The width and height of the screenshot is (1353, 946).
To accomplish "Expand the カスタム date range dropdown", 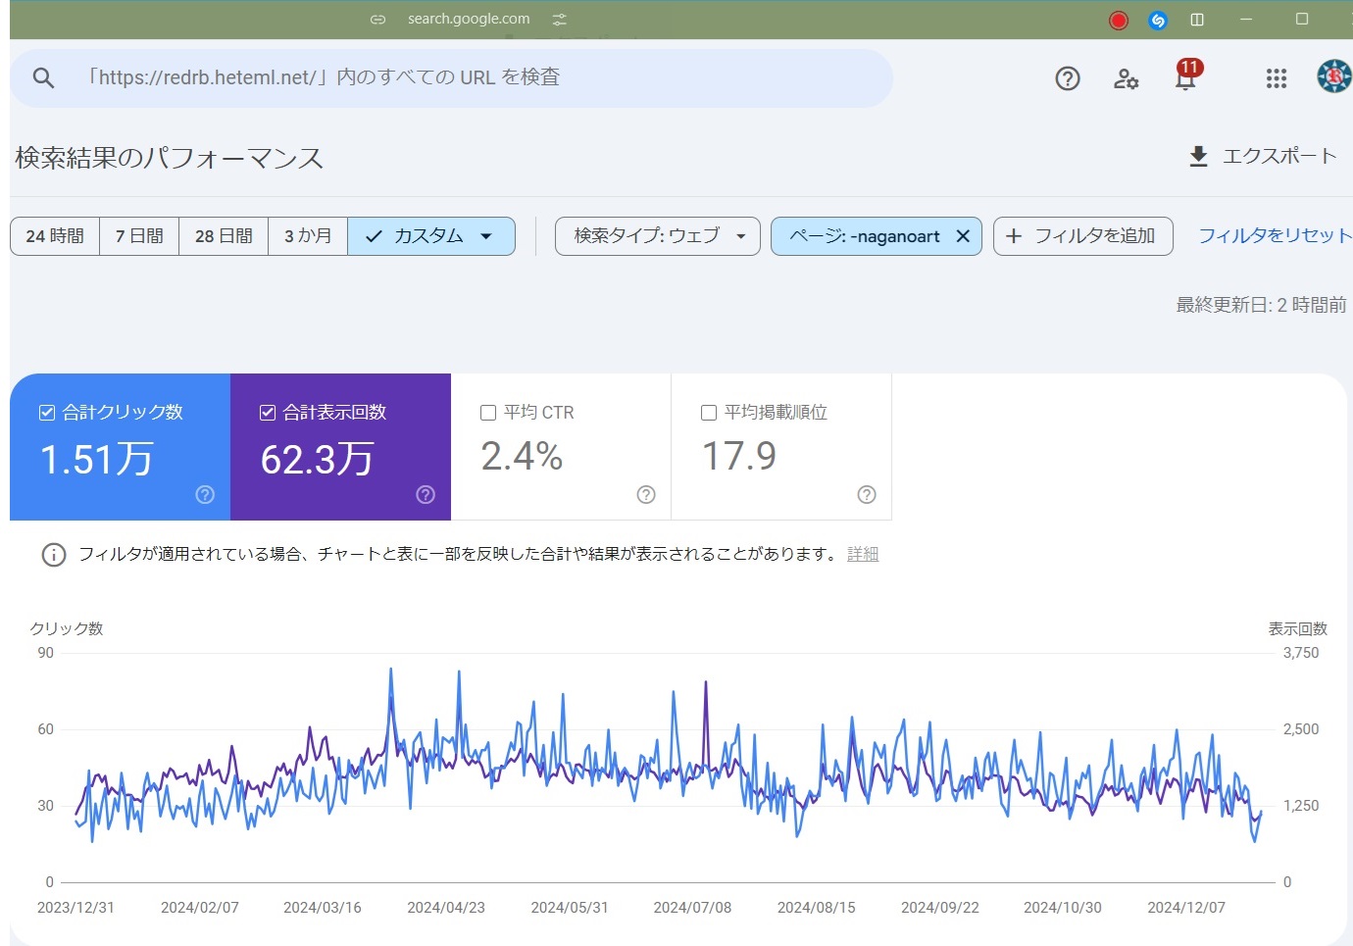I will [431, 236].
